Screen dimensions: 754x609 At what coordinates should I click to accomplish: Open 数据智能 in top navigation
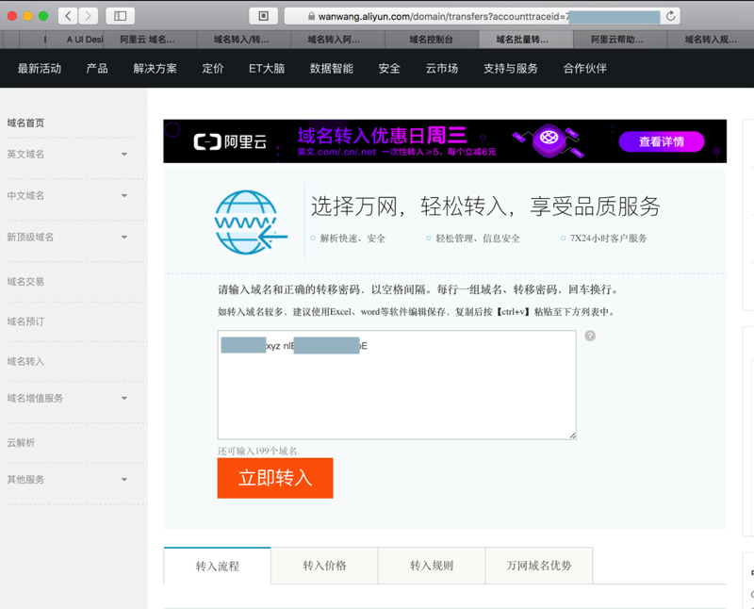(x=332, y=68)
